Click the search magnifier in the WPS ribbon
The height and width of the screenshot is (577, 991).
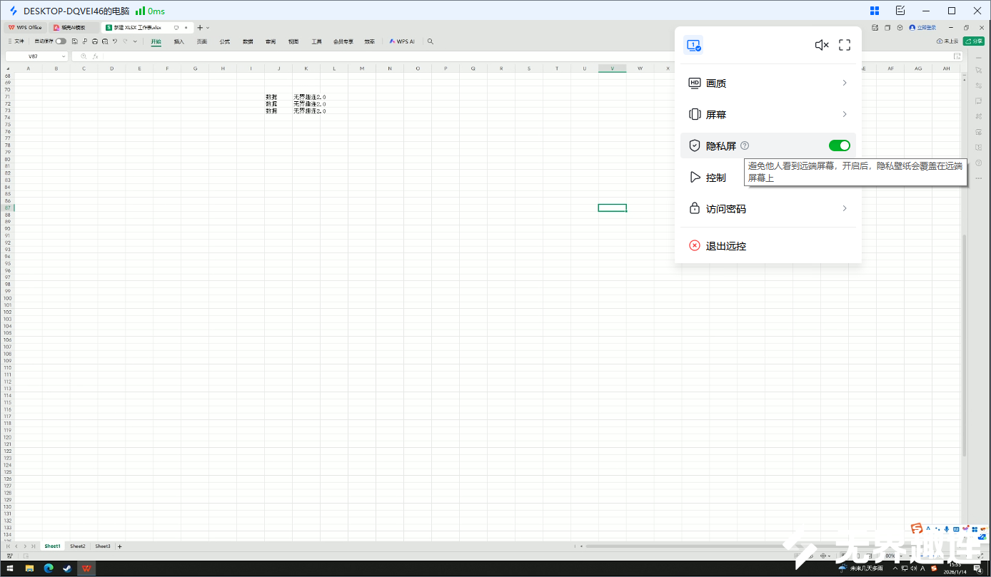tap(430, 41)
